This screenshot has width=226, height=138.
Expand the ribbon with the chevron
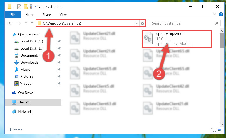point(215,14)
